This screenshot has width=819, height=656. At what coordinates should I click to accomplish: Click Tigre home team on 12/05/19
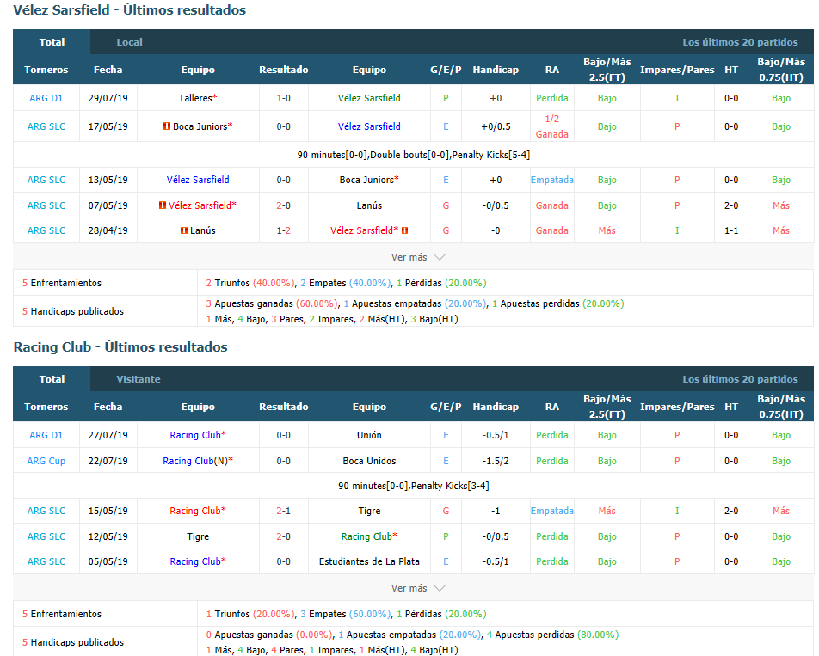coord(198,536)
